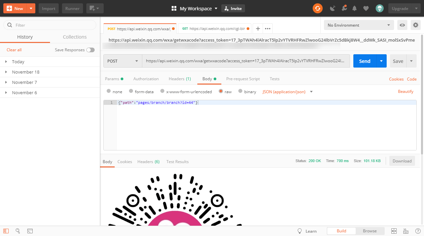Click the search icon in Filter box
The image size is (424, 236).
click(x=9, y=25)
